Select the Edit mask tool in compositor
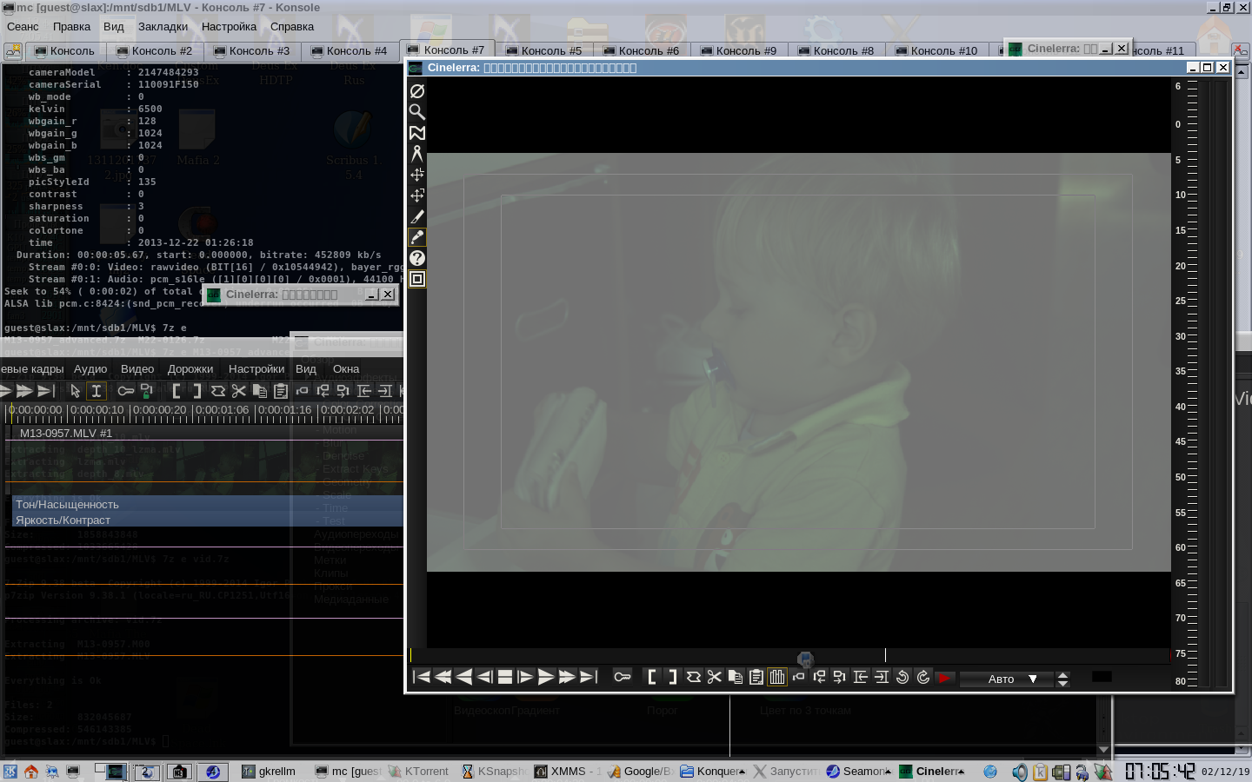 417,133
